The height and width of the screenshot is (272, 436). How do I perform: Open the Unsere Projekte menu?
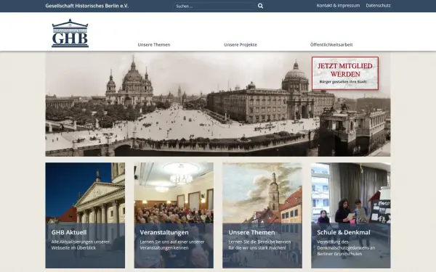241,45
